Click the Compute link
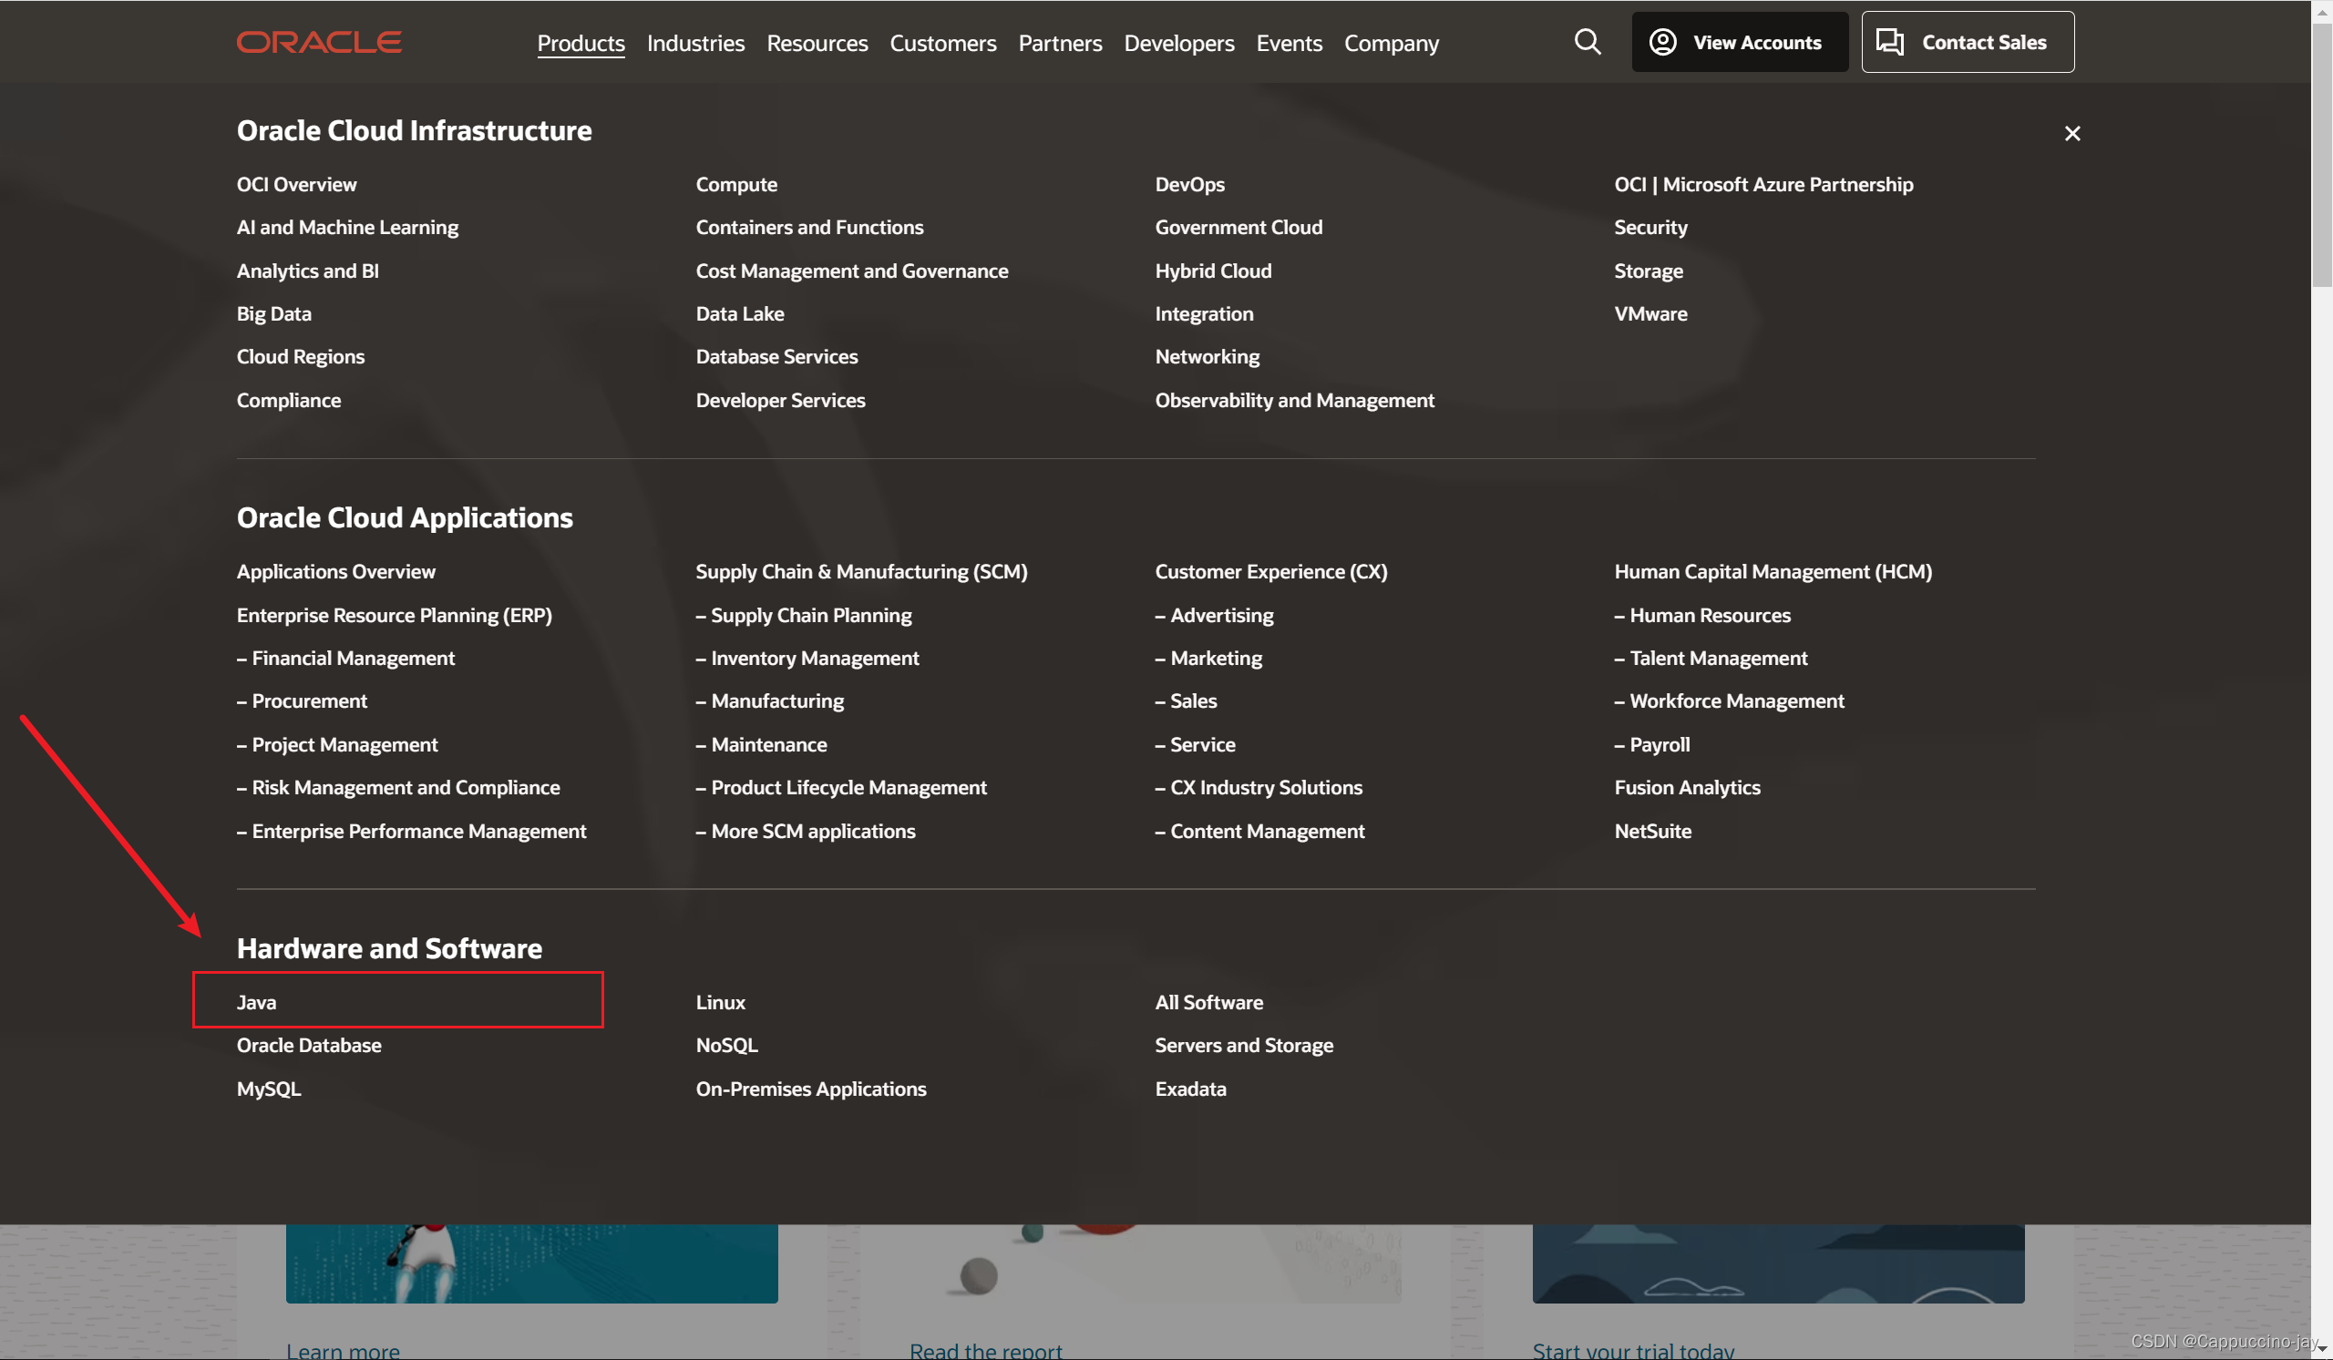Screen dimensions: 2333x1360 [x=736, y=184]
